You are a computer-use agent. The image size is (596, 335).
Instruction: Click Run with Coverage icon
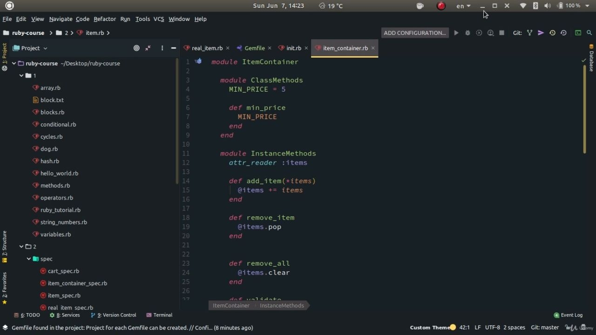[x=479, y=33]
